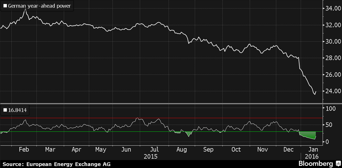Select the 2016 year label

coord(312,156)
